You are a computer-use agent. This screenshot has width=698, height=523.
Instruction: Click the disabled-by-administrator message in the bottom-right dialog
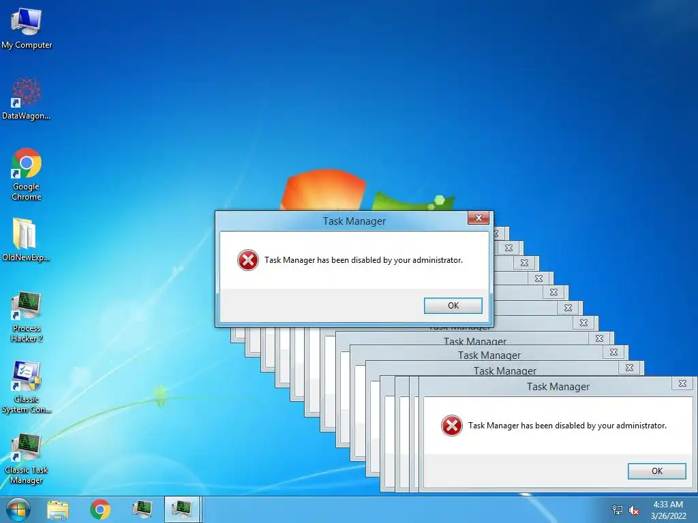[568, 426]
